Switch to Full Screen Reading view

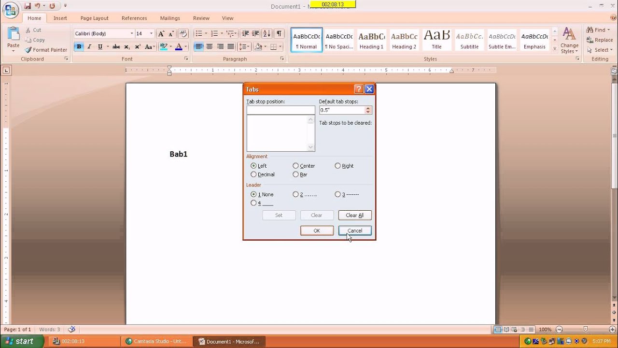tap(506, 330)
